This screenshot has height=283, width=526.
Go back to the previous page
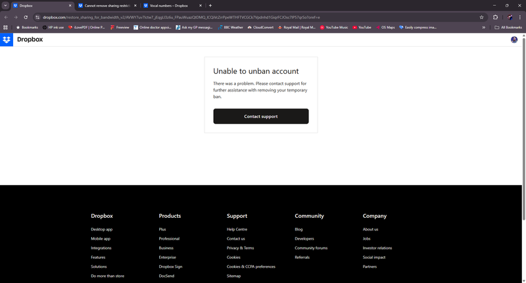(6, 16)
